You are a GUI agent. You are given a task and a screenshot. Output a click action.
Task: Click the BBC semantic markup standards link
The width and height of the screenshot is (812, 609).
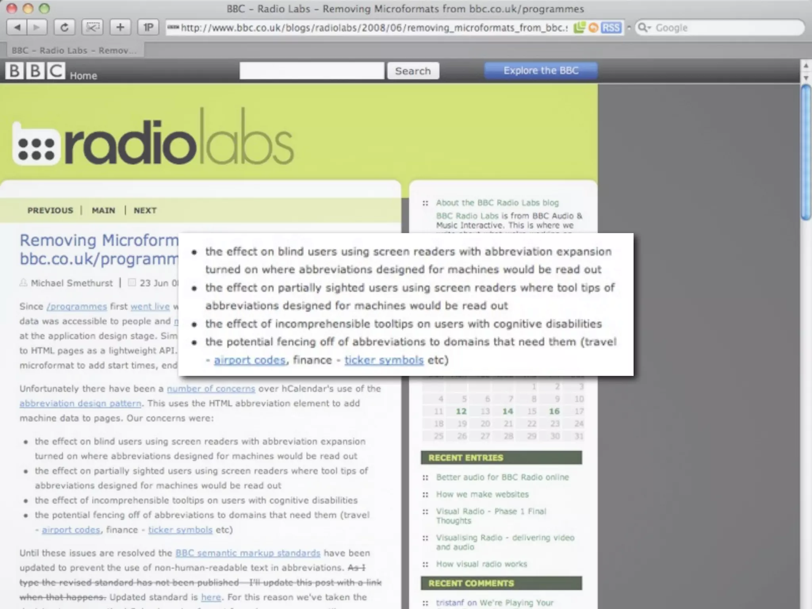[248, 553]
